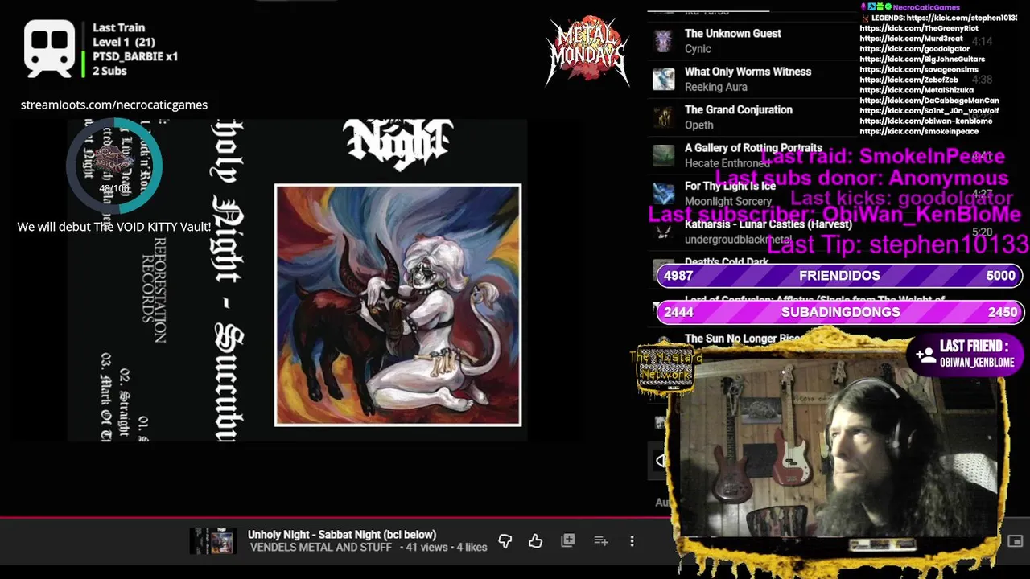Click the Unholy Night album cover art

pos(398,305)
